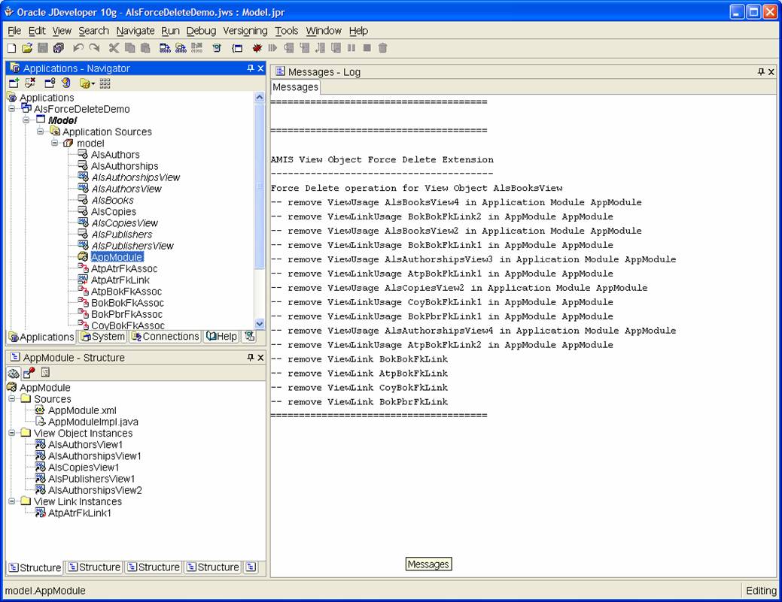Click the Open folder toolbar icon
The image size is (782, 602).
point(27,48)
